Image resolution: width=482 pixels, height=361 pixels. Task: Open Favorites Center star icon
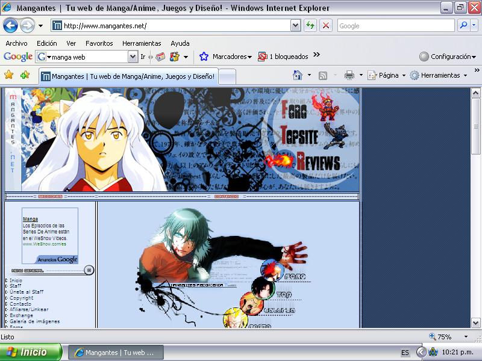coord(9,75)
